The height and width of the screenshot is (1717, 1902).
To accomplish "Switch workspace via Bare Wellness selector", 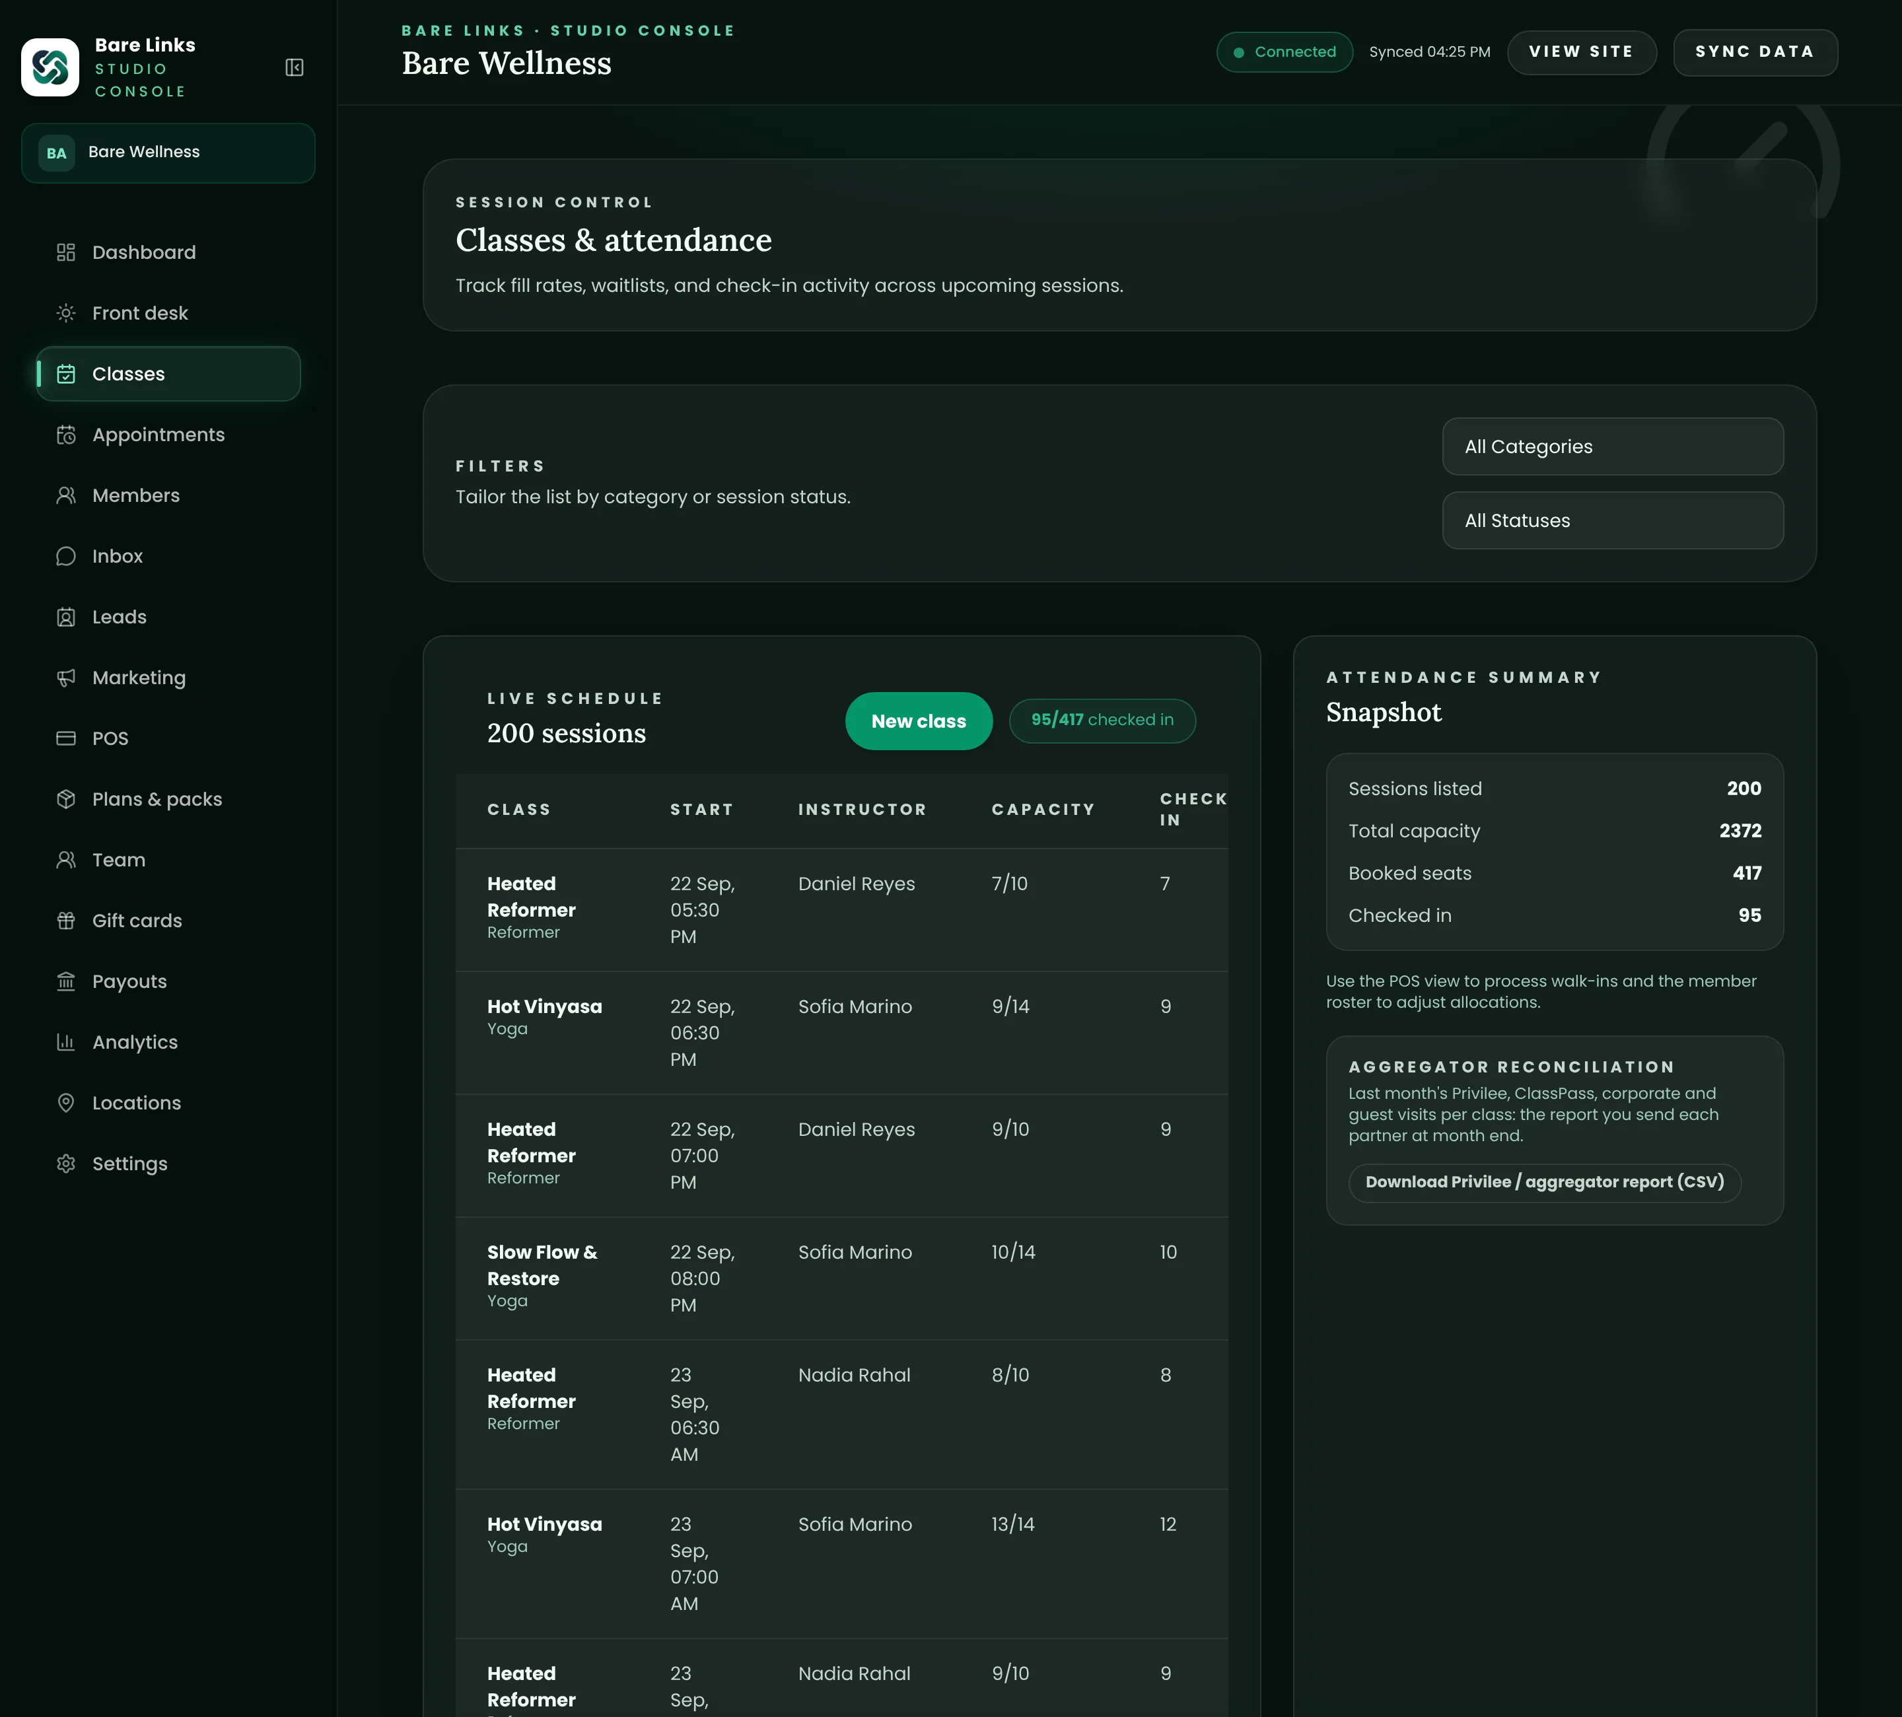I will (x=168, y=153).
